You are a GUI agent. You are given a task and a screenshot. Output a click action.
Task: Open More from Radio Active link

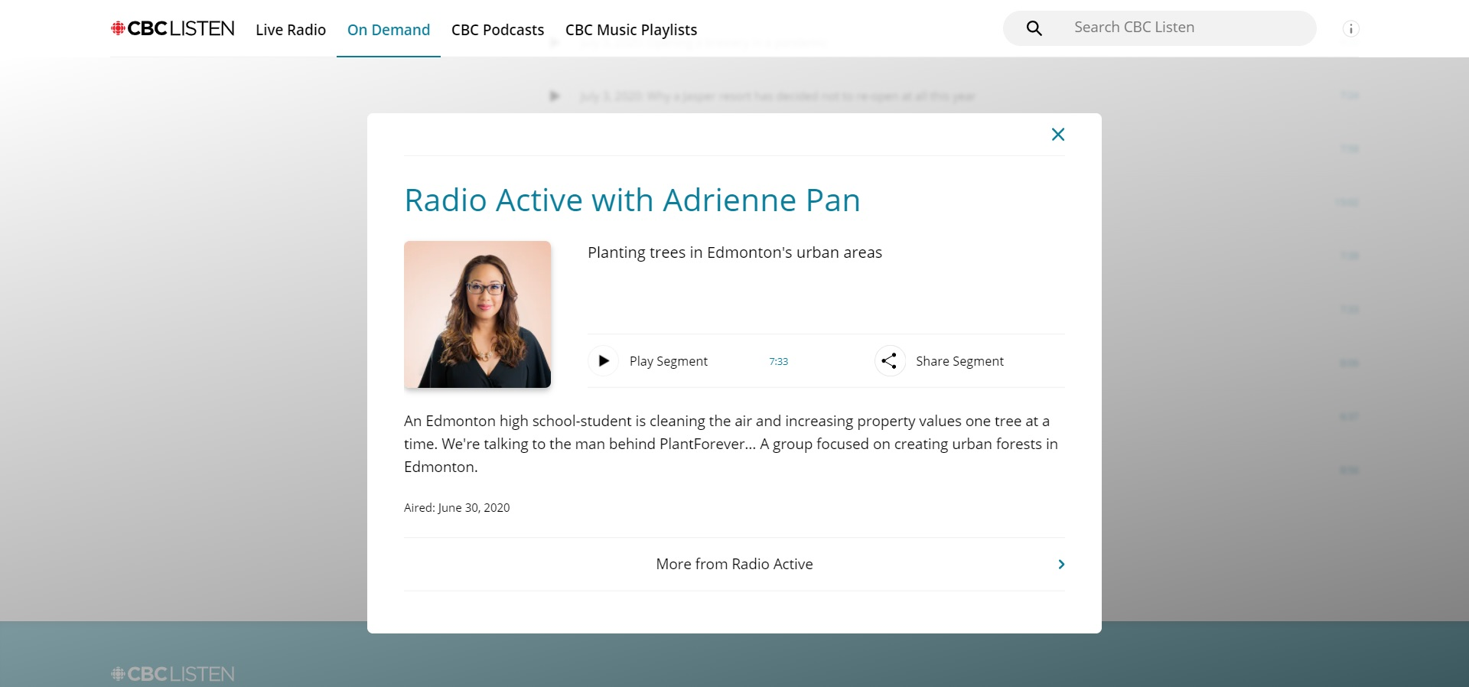[x=734, y=565]
